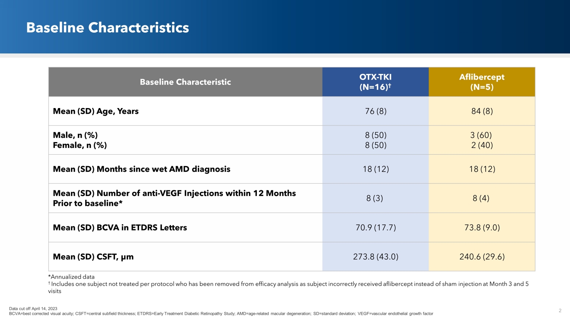
Task: Click the Data cut off April 14, 2023 note
Action: 33,309
